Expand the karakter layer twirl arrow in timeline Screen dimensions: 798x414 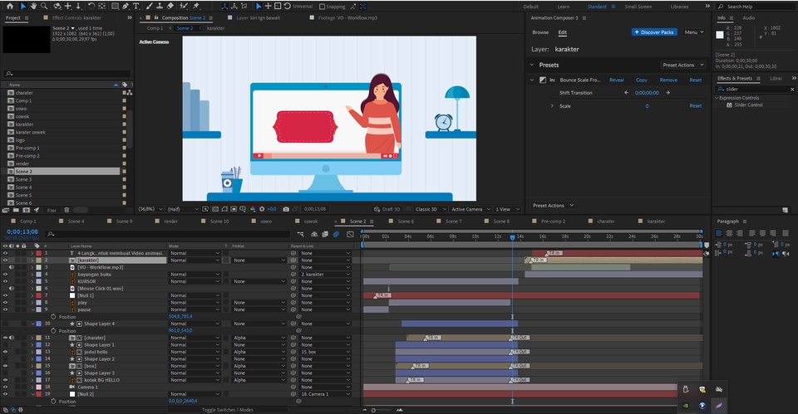point(32,260)
